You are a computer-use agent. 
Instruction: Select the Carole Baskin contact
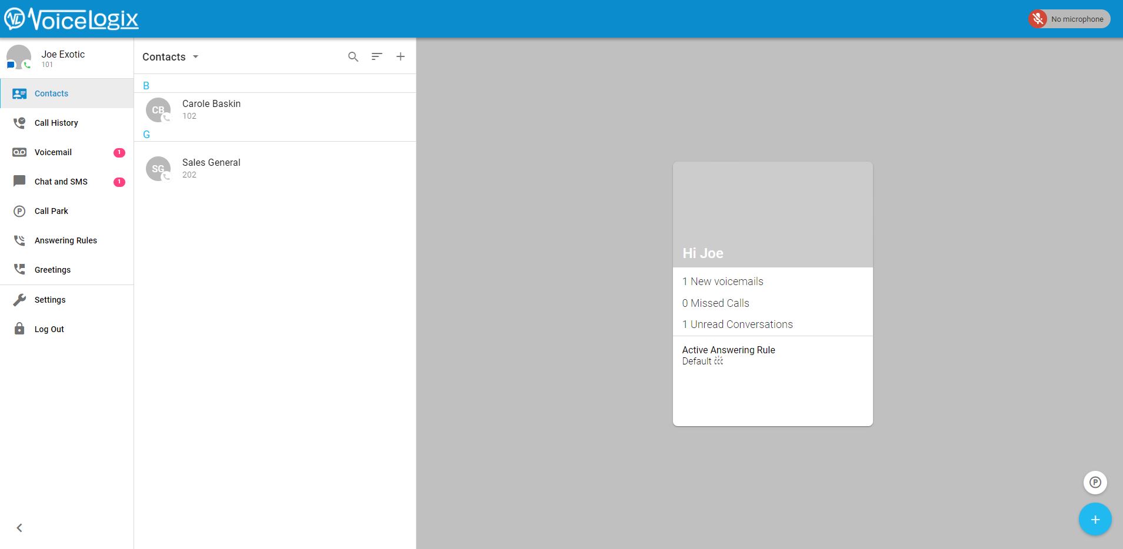click(211, 109)
